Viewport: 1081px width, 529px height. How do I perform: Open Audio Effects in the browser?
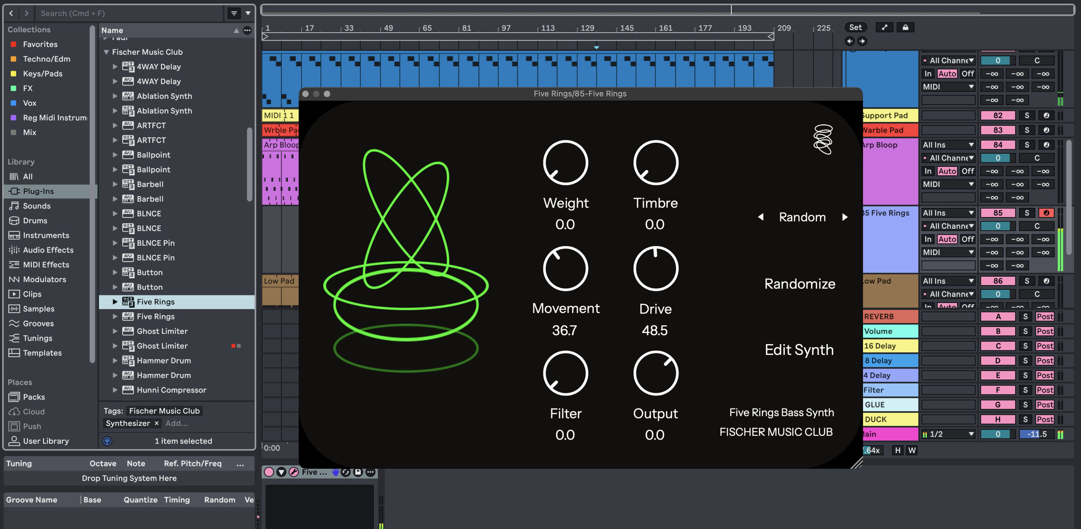tap(48, 250)
